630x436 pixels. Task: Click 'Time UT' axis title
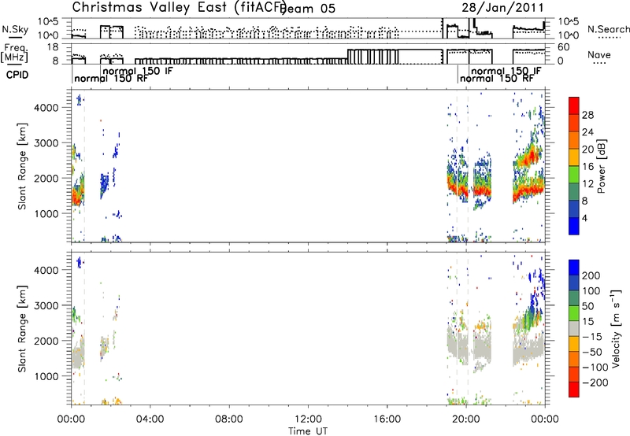[x=308, y=431]
